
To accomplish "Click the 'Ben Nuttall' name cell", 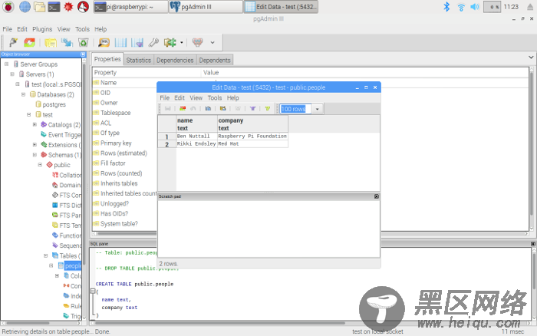I will point(196,137).
